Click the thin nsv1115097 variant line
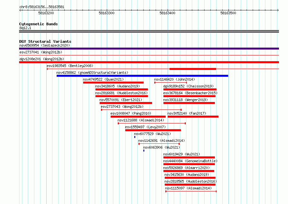Image resolution: width=288 pixels, height=204 pixels. [x=191, y=191]
